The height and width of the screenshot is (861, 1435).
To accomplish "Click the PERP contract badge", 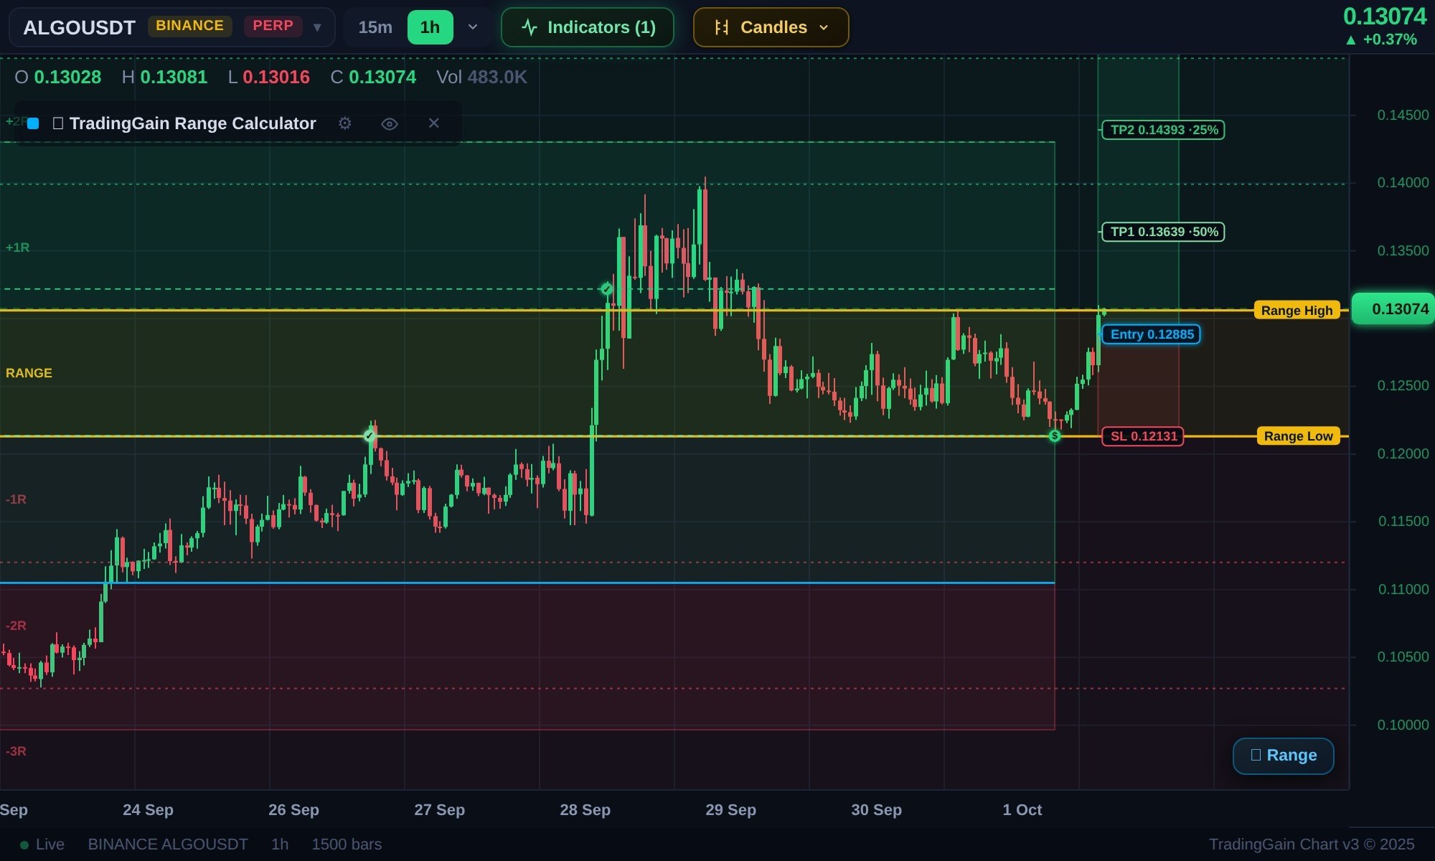I will click(x=273, y=26).
